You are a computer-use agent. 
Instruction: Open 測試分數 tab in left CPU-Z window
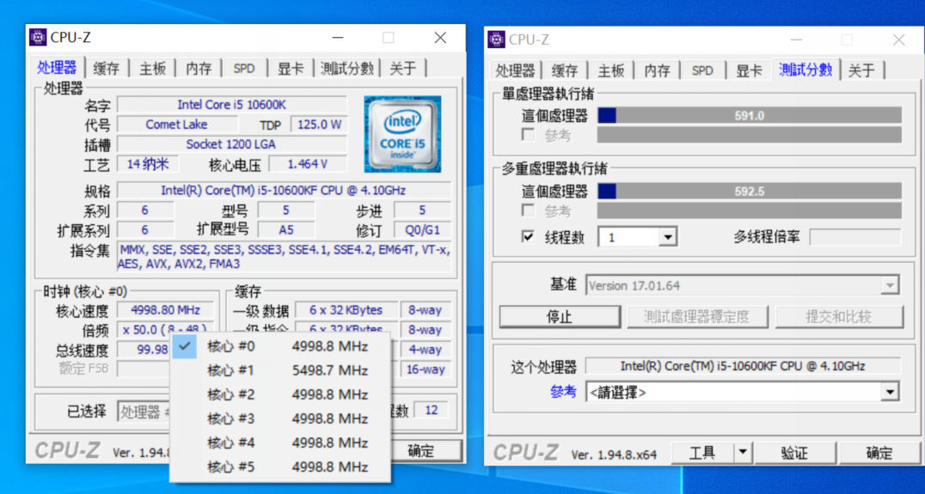click(347, 69)
